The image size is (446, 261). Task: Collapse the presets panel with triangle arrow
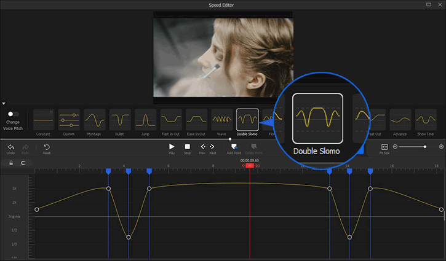[x=4, y=104]
